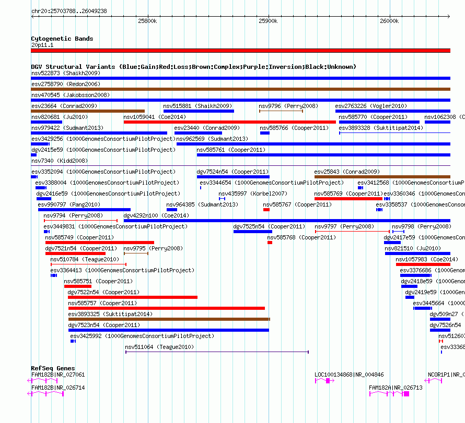Select esv3893325 (Suktitipat2014) label

coord(110,314)
